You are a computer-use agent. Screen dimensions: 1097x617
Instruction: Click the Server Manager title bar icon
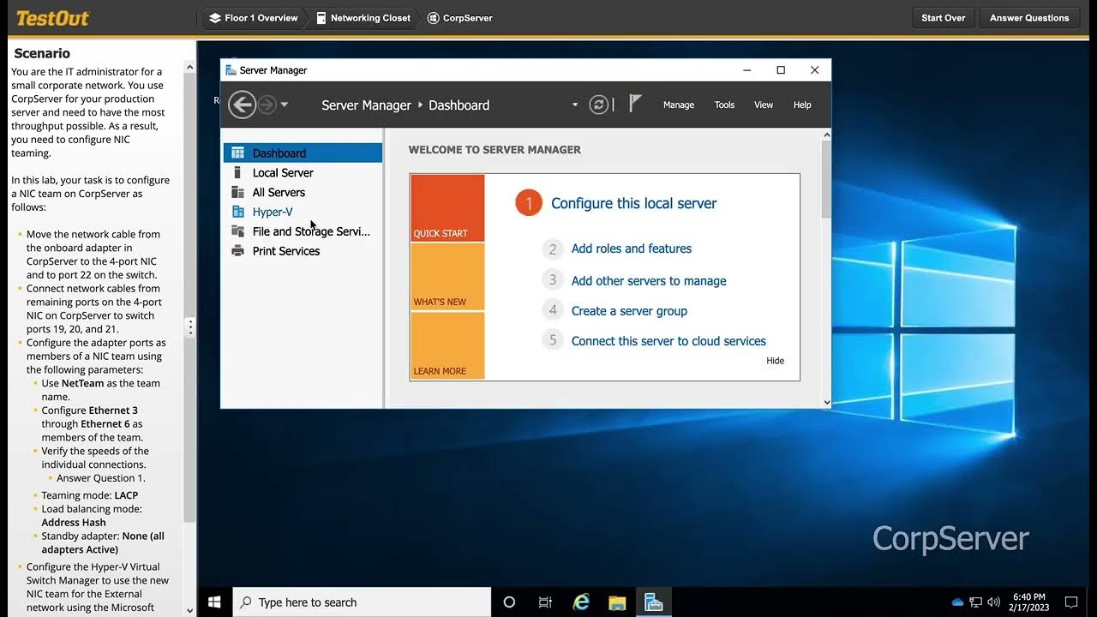[x=231, y=70]
